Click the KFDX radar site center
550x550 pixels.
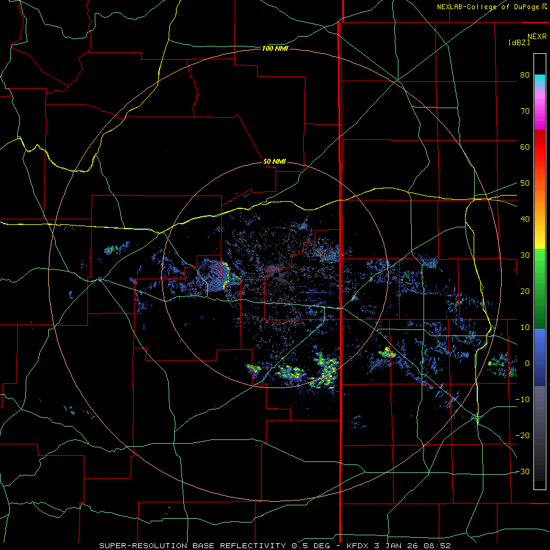276,275
